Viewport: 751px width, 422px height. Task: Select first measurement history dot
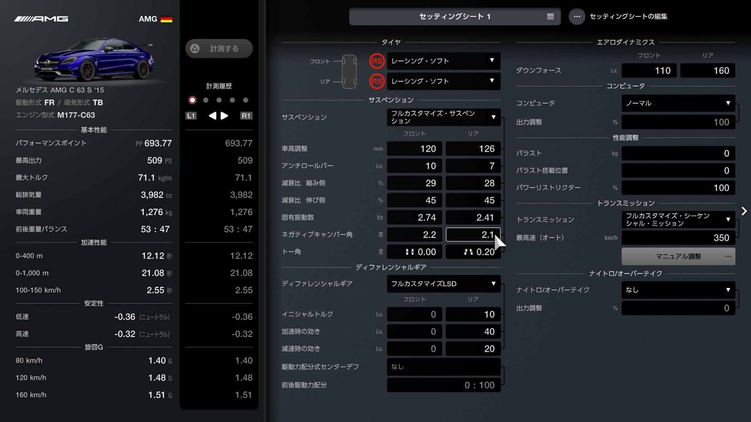coord(192,100)
